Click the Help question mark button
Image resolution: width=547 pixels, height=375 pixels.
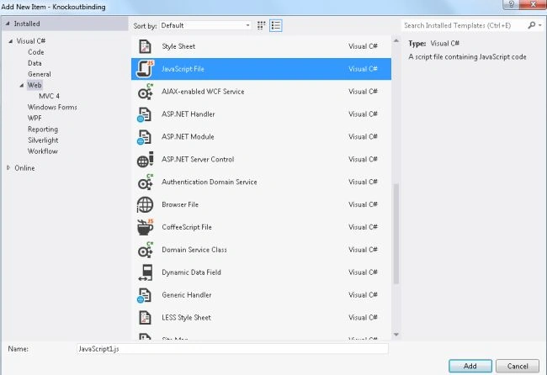(512, 4)
